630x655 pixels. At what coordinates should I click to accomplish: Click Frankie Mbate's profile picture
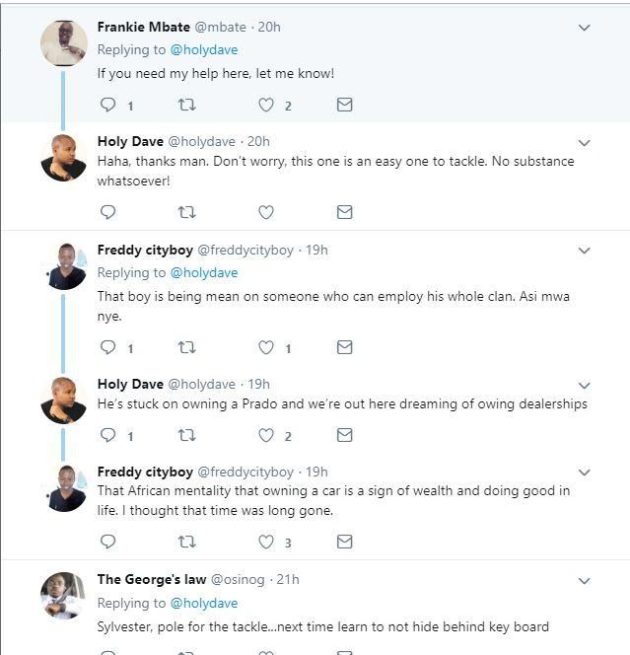pos(64,43)
